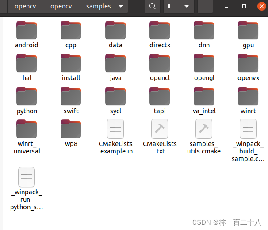Close the file manager window
The image size is (268, 230).
[262, 6]
